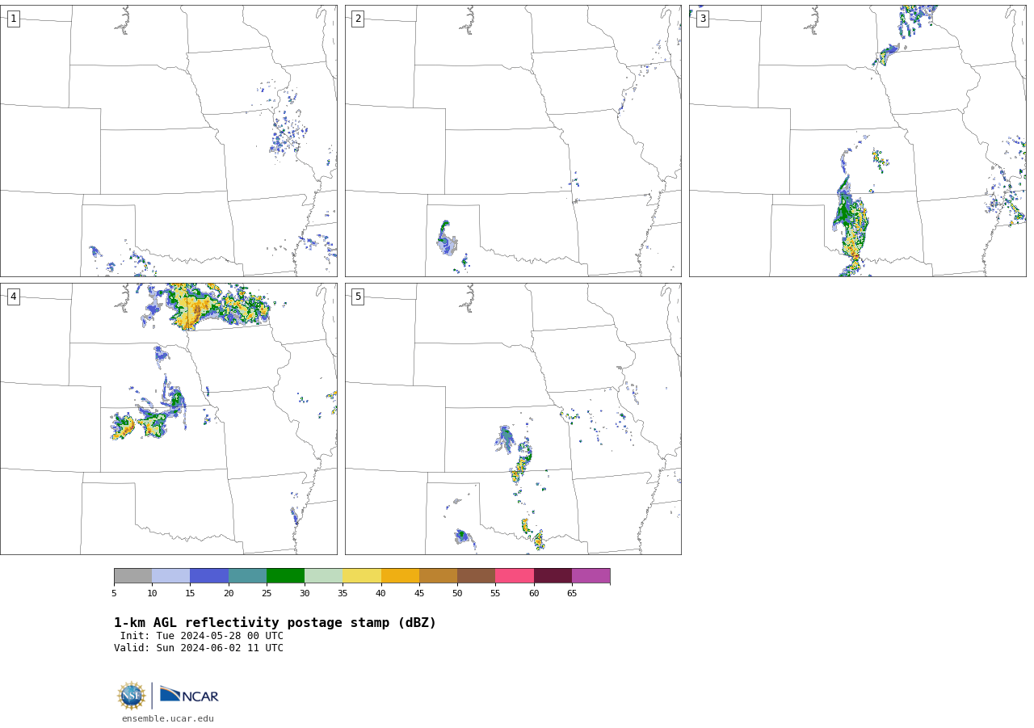The image size is (1034, 728).
Task: Click the colorbar tick label 50
Action: click(457, 594)
